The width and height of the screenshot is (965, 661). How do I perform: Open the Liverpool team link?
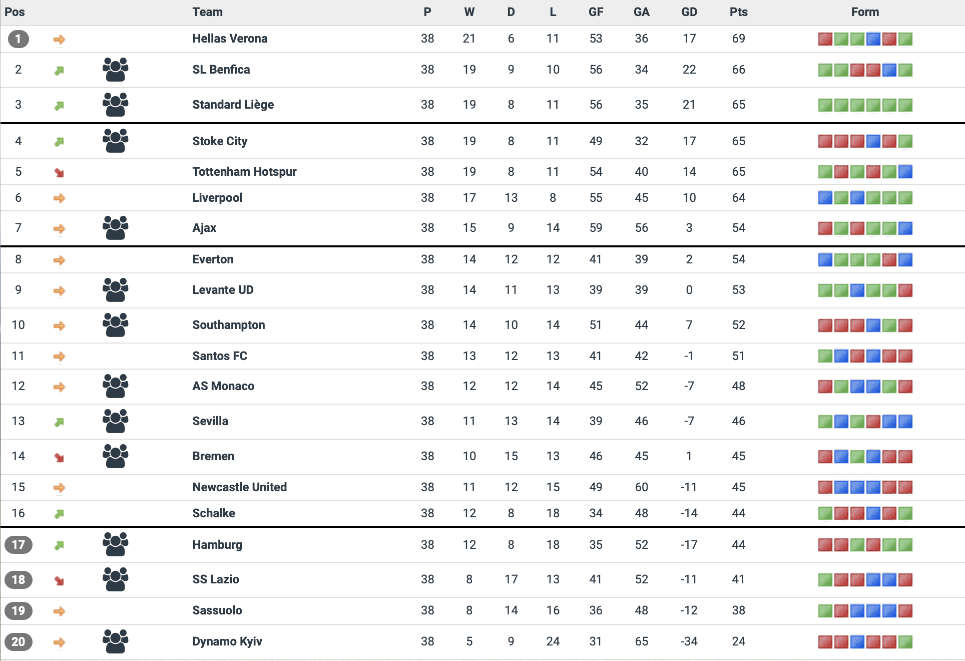217,198
